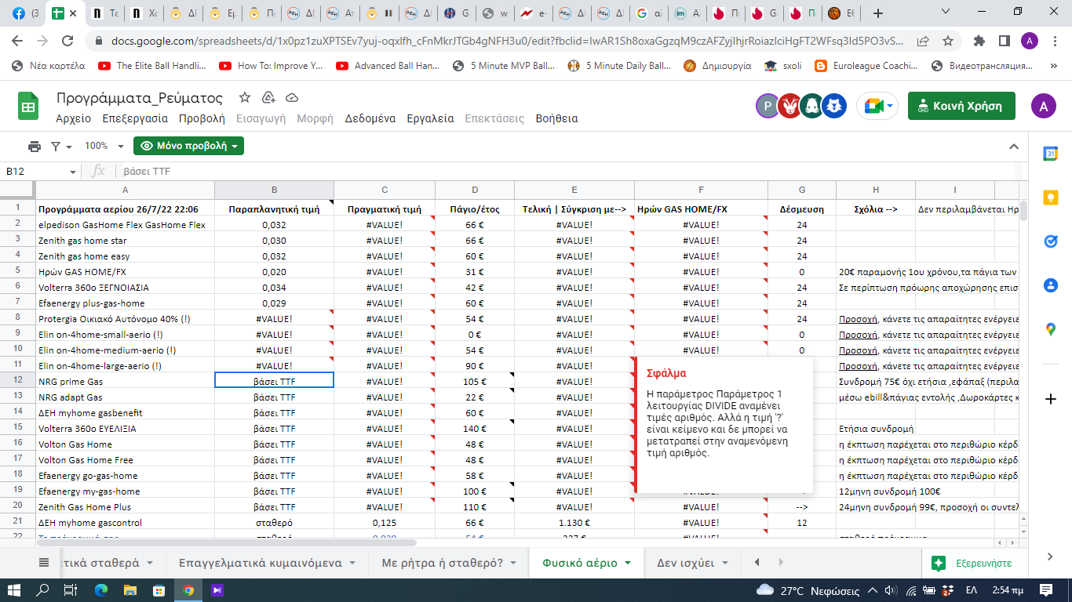Check the cloud document status icon
The height and width of the screenshot is (602, 1072).
click(x=292, y=97)
